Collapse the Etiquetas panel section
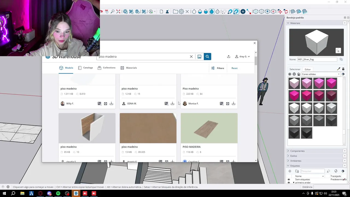 288,166
